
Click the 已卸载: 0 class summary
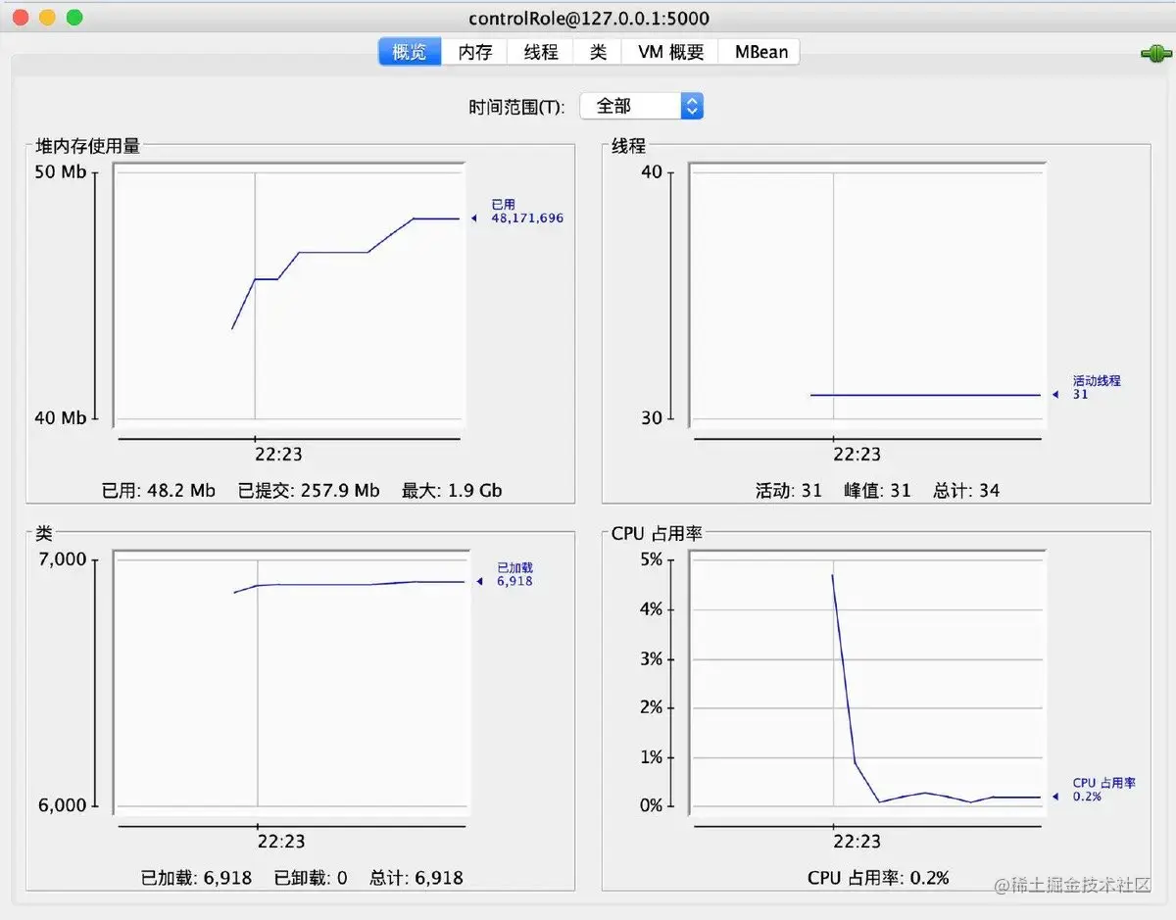click(311, 878)
